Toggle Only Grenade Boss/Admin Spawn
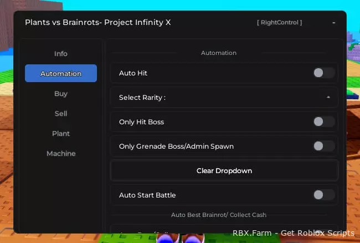The image size is (360, 243). point(324,146)
